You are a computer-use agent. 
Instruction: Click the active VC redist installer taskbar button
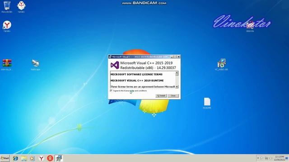(x=59, y=158)
